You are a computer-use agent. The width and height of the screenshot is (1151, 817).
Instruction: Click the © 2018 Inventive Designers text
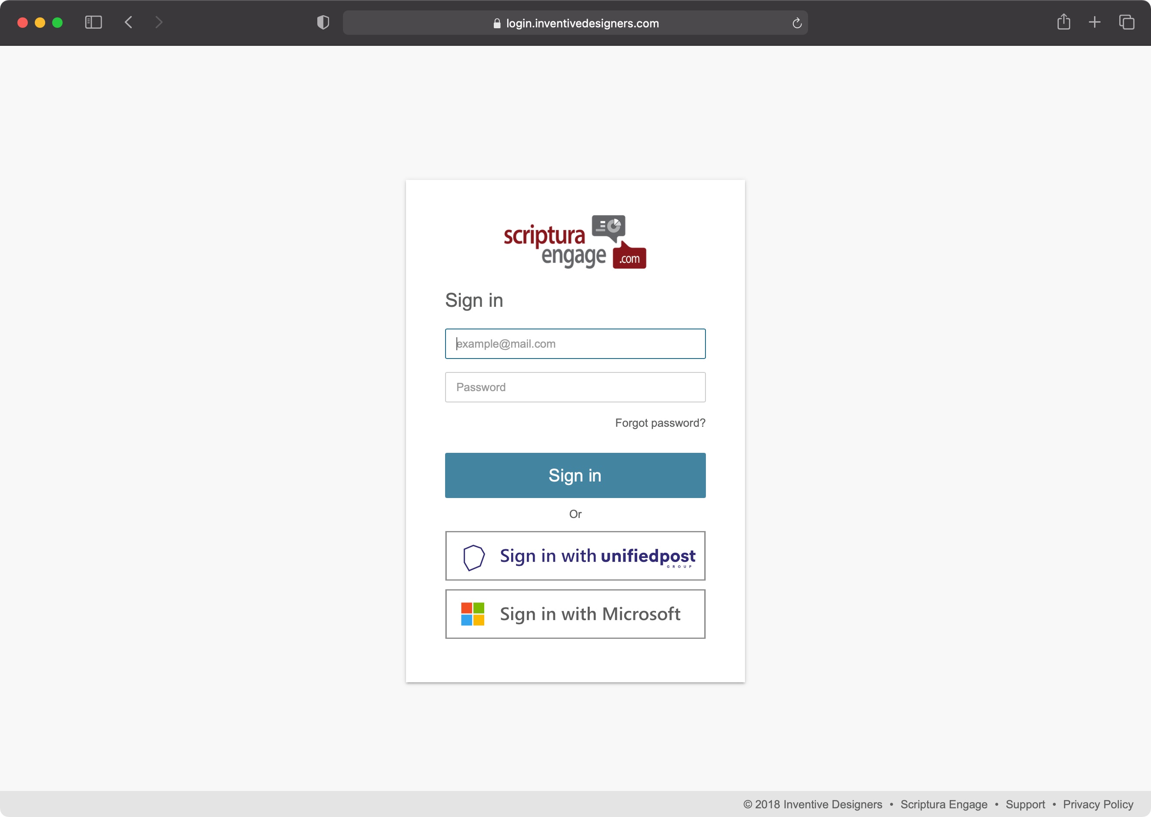[812, 804]
